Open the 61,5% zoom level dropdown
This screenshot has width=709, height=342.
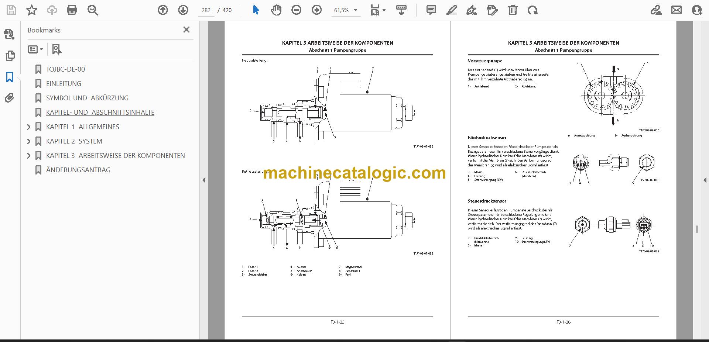click(346, 10)
